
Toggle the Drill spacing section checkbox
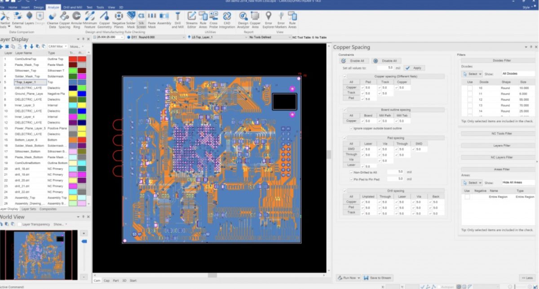(x=345, y=191)
